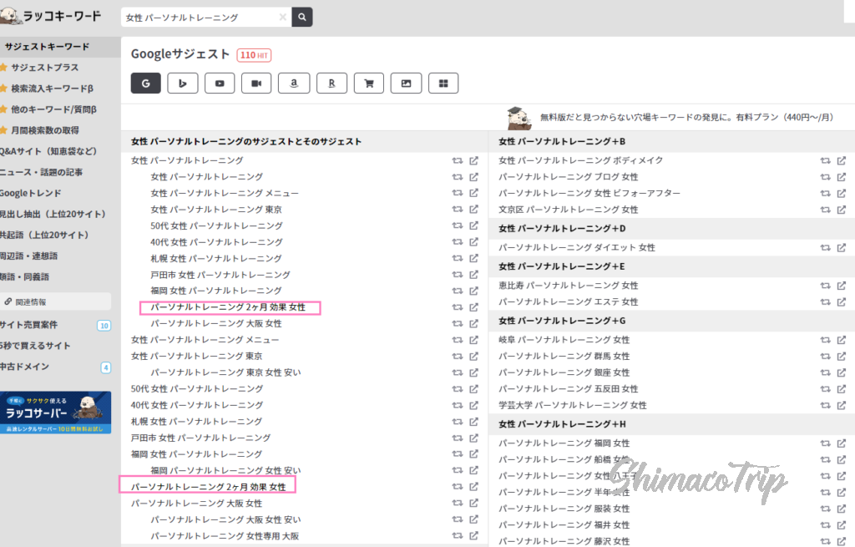Open サジェストプラス in sidebar
855x547 pixels.
click(x=45, y=67)
